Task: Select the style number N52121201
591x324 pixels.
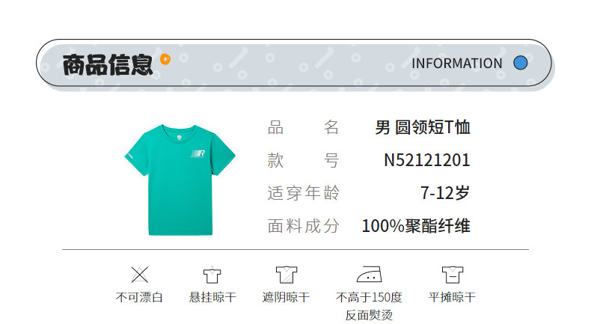Action: [x=426, y=160]
